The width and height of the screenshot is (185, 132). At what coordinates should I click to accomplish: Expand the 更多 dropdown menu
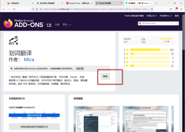click(x=67, y=24)
